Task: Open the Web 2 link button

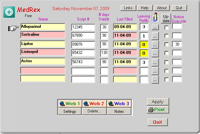Action: [x=94, y=104]
